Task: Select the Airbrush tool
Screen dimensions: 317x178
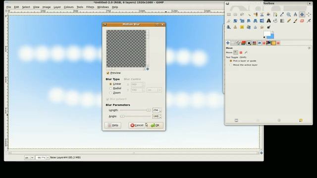Action: coord(309,21)
